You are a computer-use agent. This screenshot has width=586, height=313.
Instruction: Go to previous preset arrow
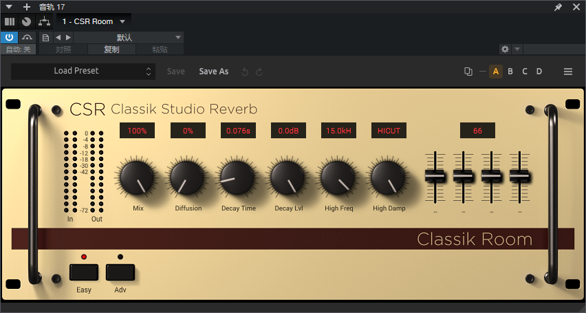[x=58, y=37]
